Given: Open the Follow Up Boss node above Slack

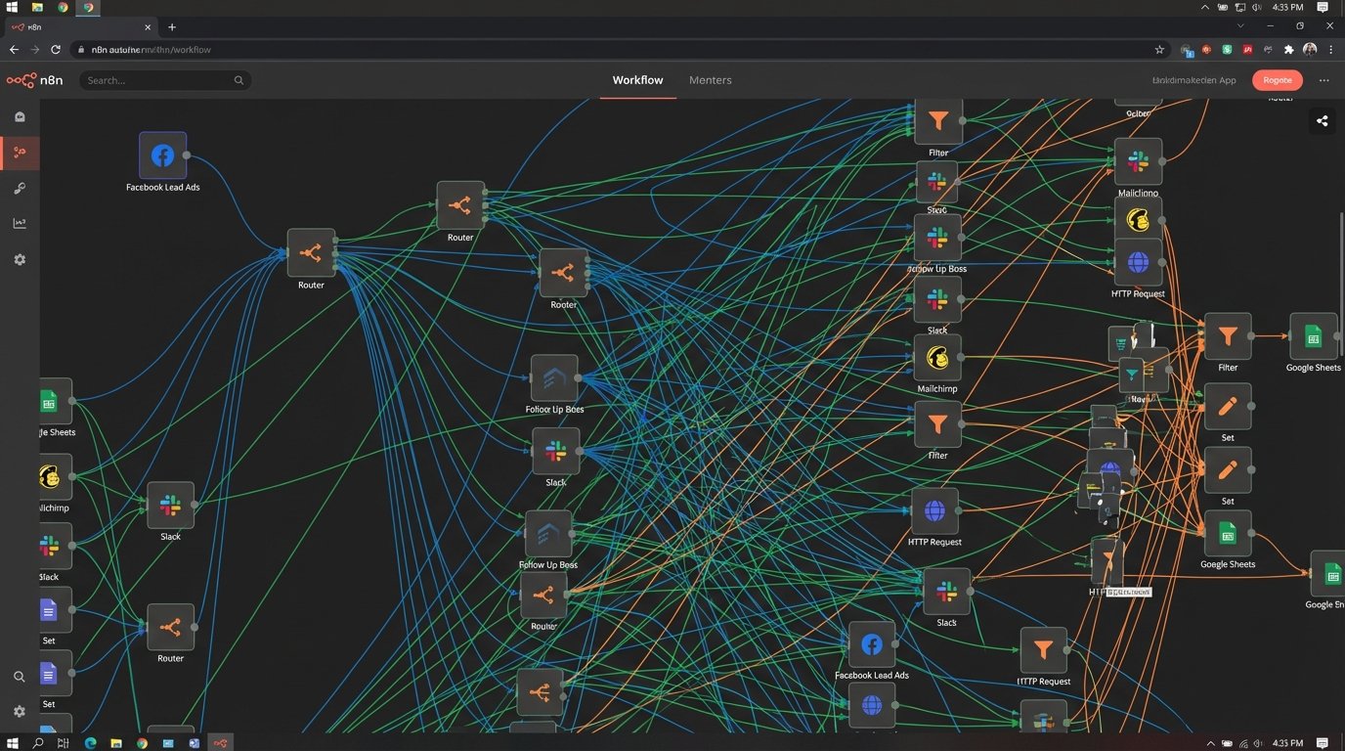Looking at the screenshot, I should pyautogui.click(x=554, y=378).
